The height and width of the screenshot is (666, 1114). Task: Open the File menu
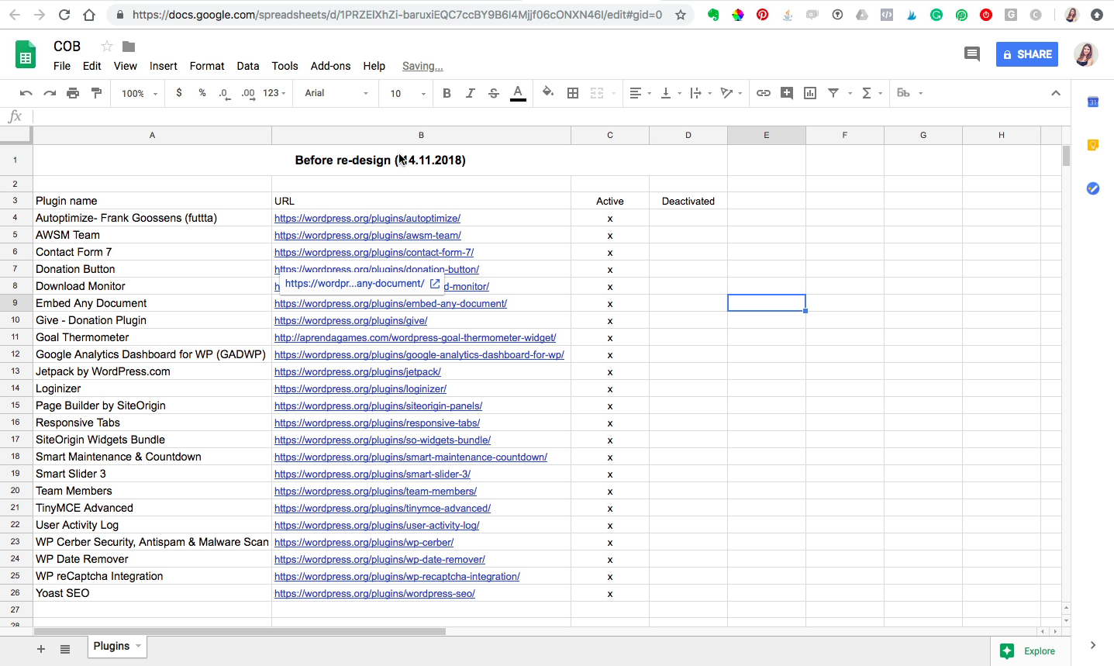click(x=62, y=66)
